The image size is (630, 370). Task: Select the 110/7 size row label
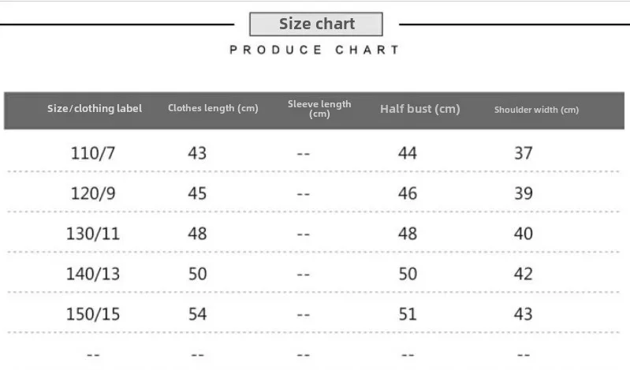[x=93, y=153]
